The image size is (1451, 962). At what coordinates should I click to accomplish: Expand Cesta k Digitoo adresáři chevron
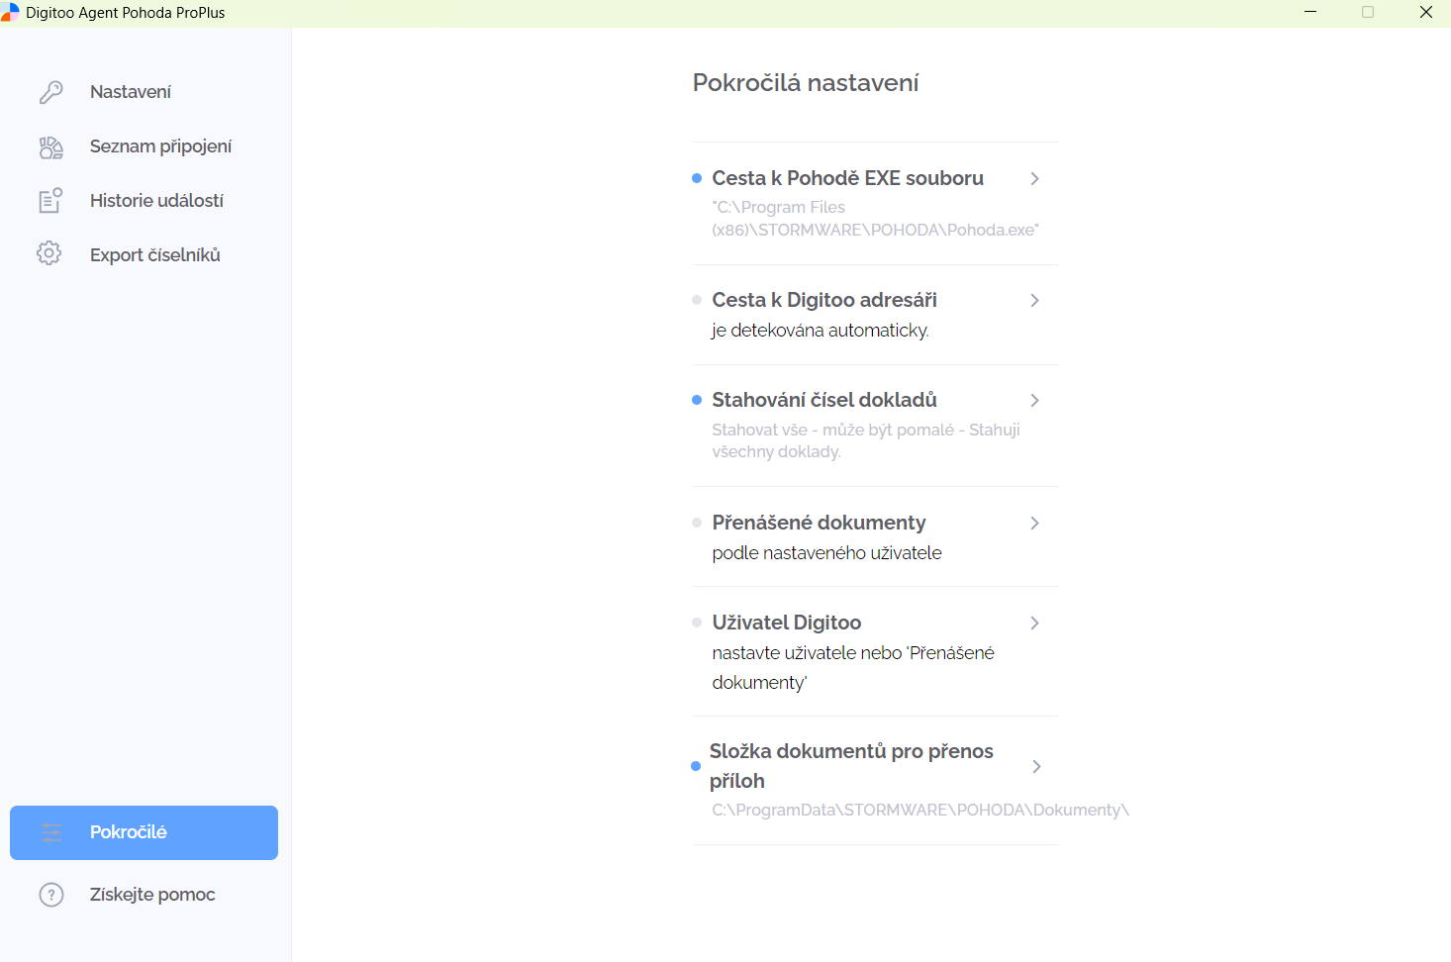1034,301
